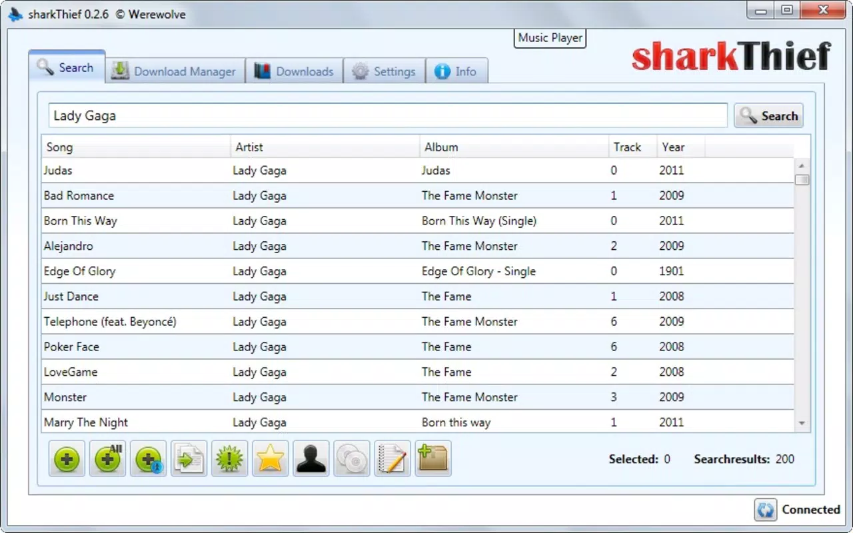Image resolution: width=853 pixels, height=533 pixels.
Task: Click the documents with green arrow icon
Action: click(x=189, y=458)
